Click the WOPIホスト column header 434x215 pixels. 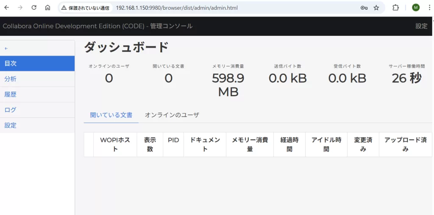click(x=115, y=144)
